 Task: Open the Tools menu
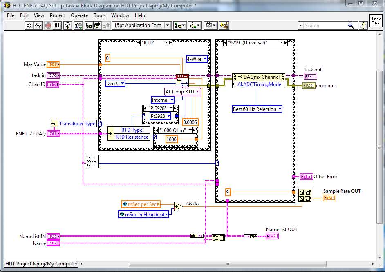coord(99,15)
